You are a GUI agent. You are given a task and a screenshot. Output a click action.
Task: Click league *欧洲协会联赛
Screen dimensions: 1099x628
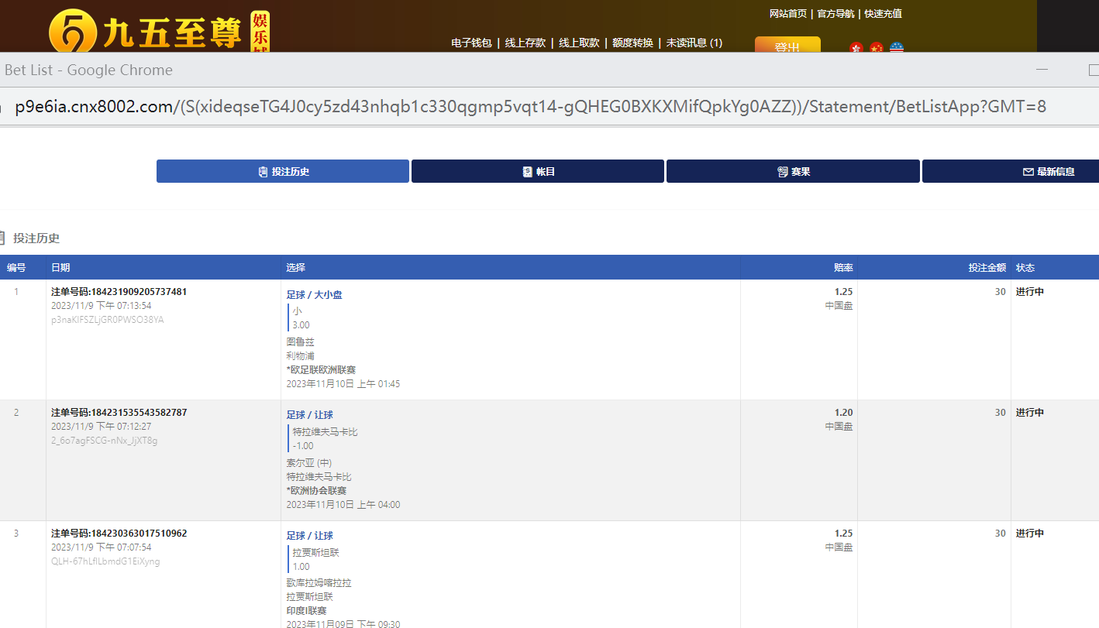[316, 491]
